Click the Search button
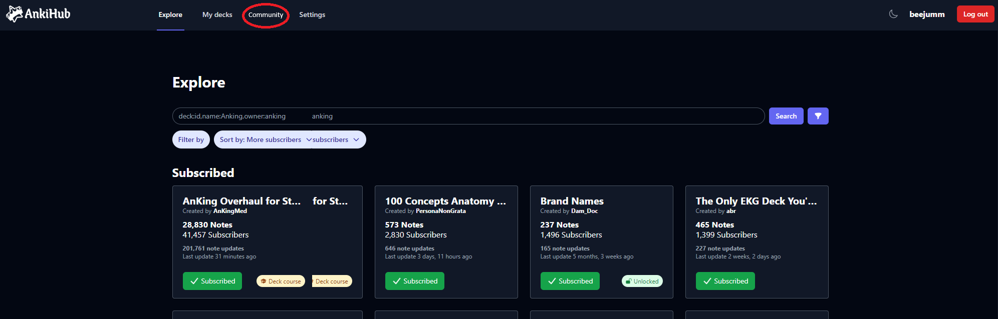 786,116
